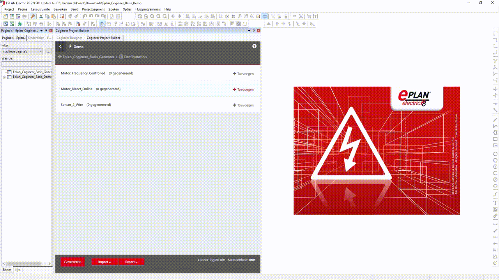Click the red Genereren button

coord(73,262)
